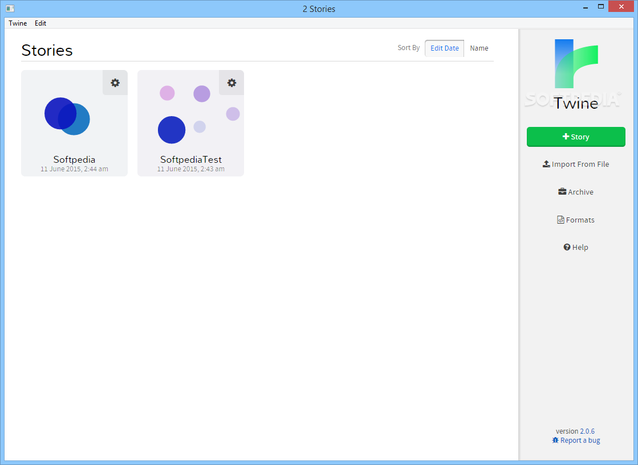Sort stories by Edit Date
Image resolution: width=638 pixels, height=465 pixels.
point(444,48)
